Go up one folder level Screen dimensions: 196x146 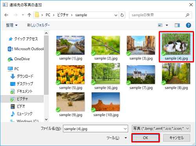(29, 15)
